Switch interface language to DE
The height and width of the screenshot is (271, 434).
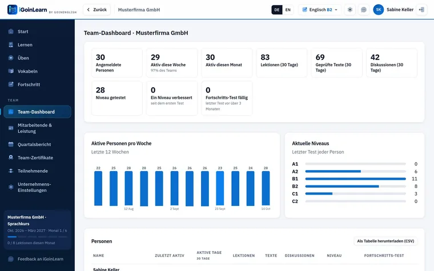(x=277, y=10)
